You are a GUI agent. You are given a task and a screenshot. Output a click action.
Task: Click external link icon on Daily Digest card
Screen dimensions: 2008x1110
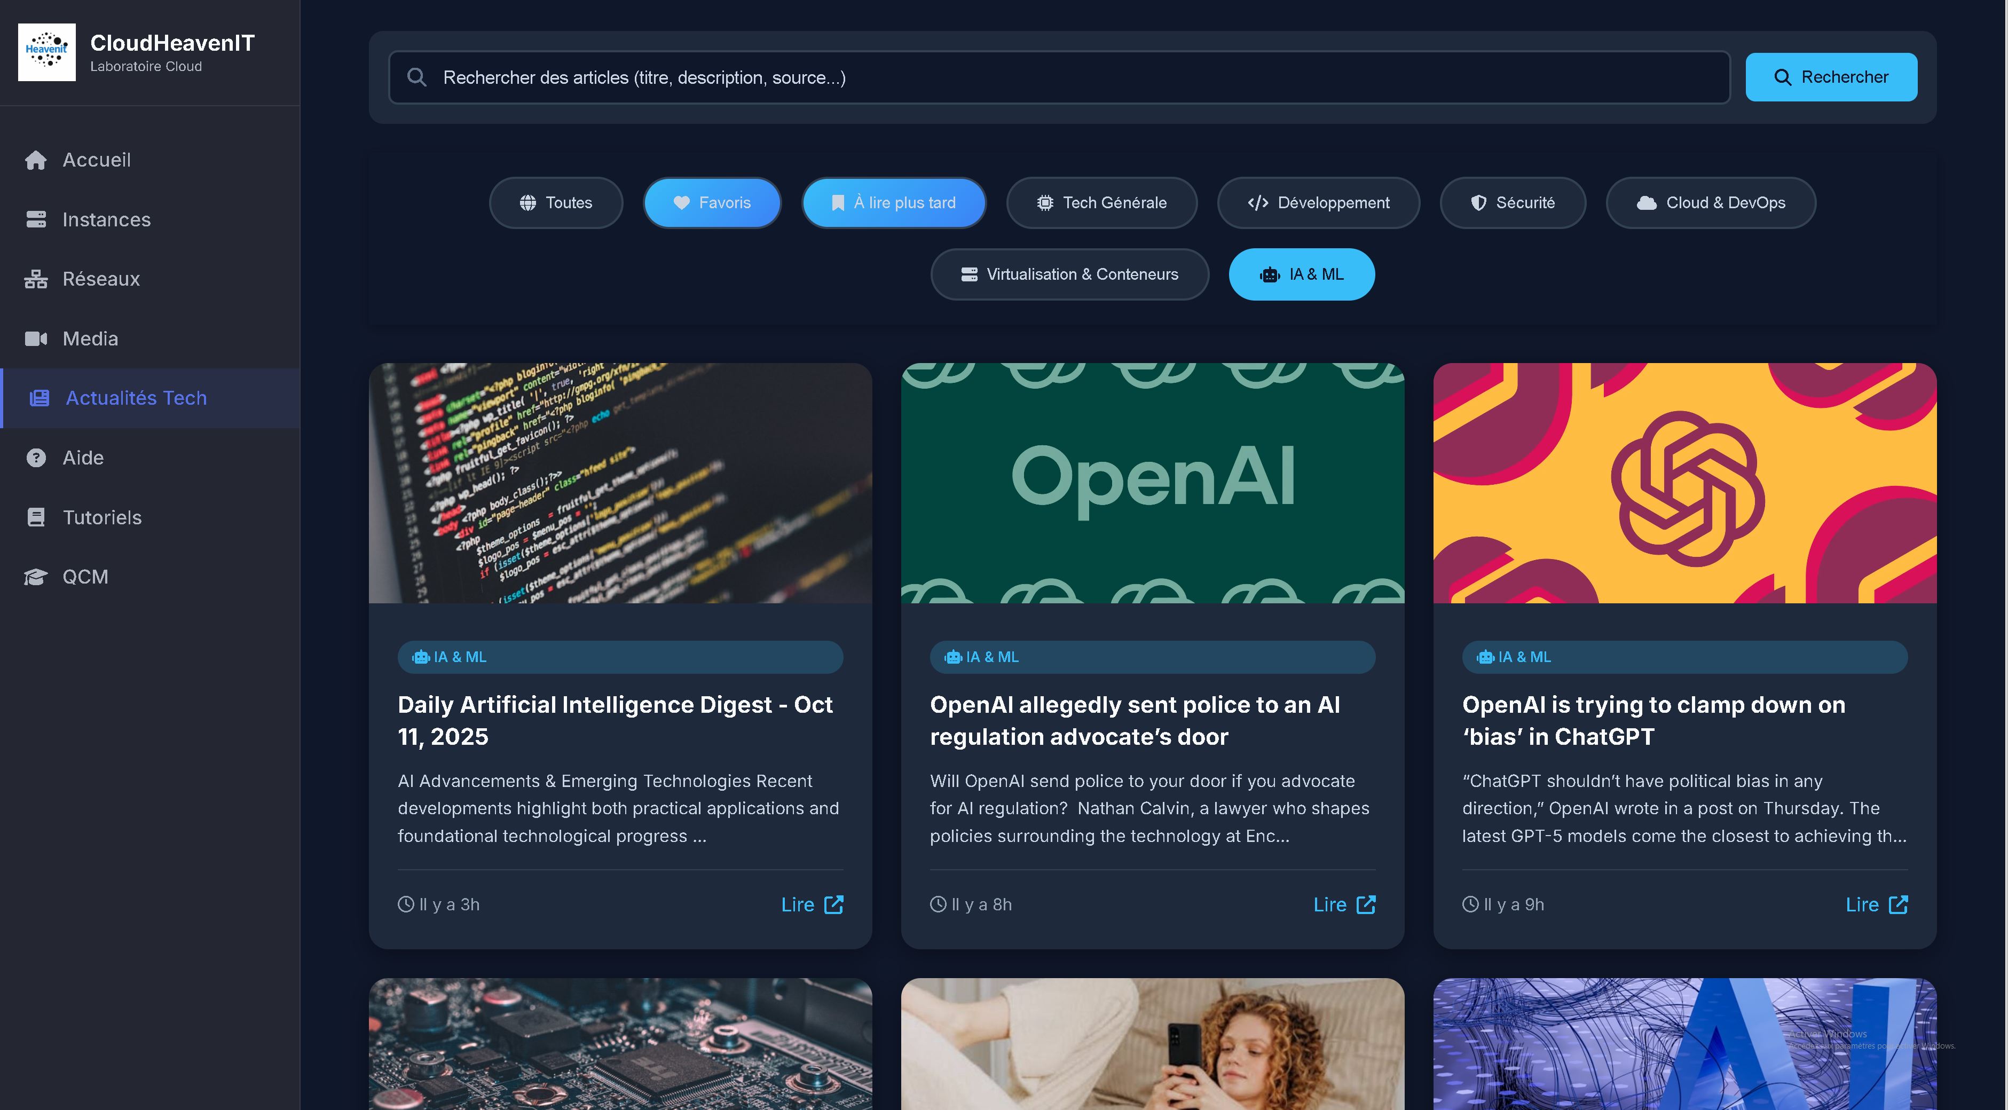coord(834,904)
